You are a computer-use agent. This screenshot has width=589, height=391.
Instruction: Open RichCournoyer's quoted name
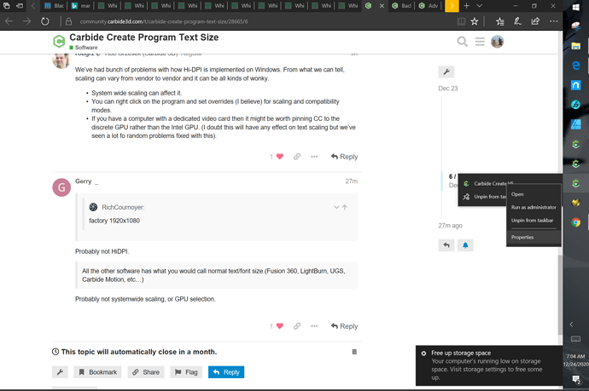click(123, 207)
